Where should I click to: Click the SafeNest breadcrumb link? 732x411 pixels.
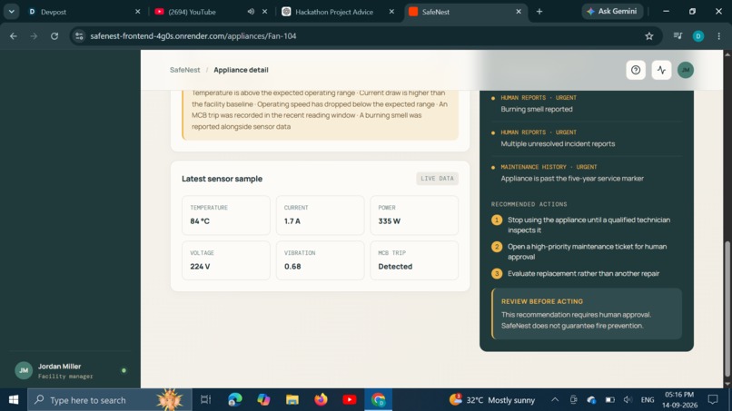coord(185,70)
